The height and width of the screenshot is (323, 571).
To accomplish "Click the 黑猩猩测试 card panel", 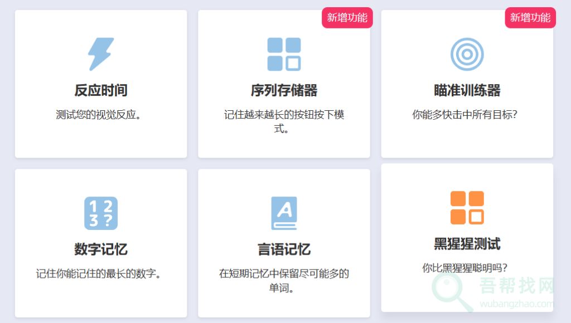I will (467, 178).
